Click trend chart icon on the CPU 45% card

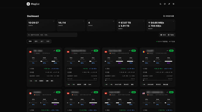(129, 92)
